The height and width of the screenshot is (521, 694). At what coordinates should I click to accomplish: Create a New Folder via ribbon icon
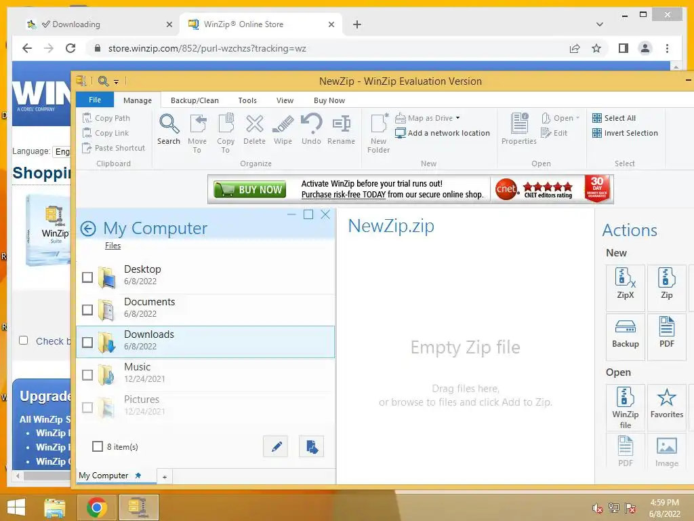pyautogui.click(x=378, y=133)
